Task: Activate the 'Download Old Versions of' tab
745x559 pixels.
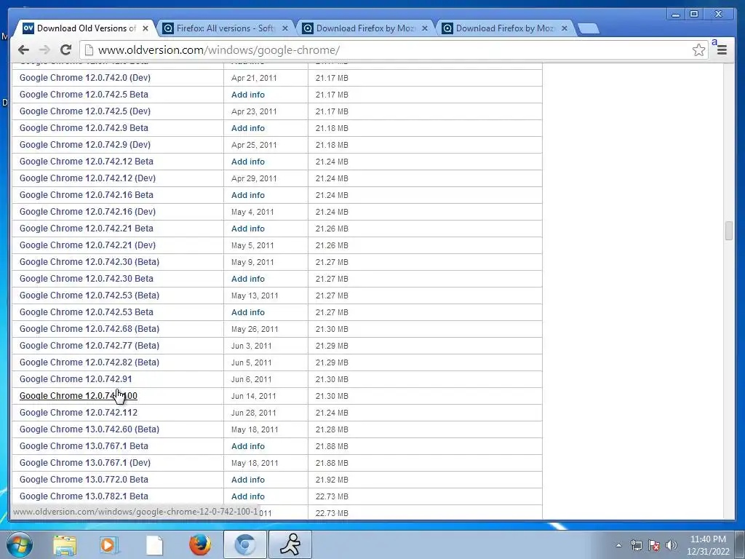Action: click(86, 28)
